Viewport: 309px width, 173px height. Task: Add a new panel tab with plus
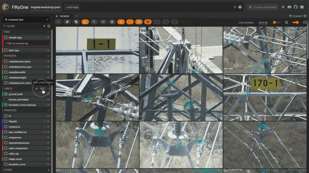[76, 16]
